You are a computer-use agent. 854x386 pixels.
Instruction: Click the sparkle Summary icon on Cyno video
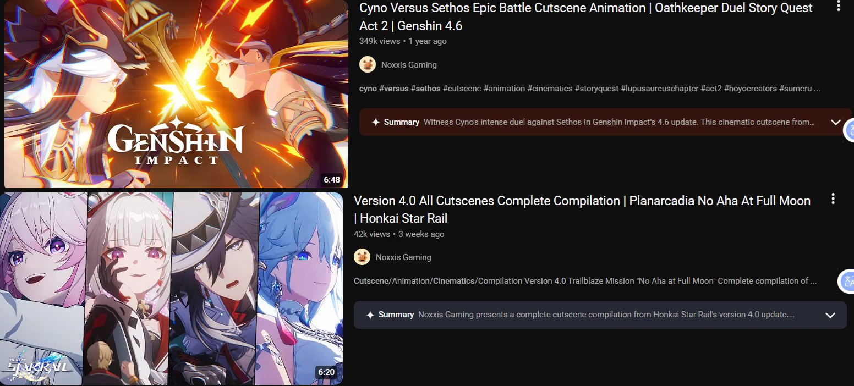376,122
